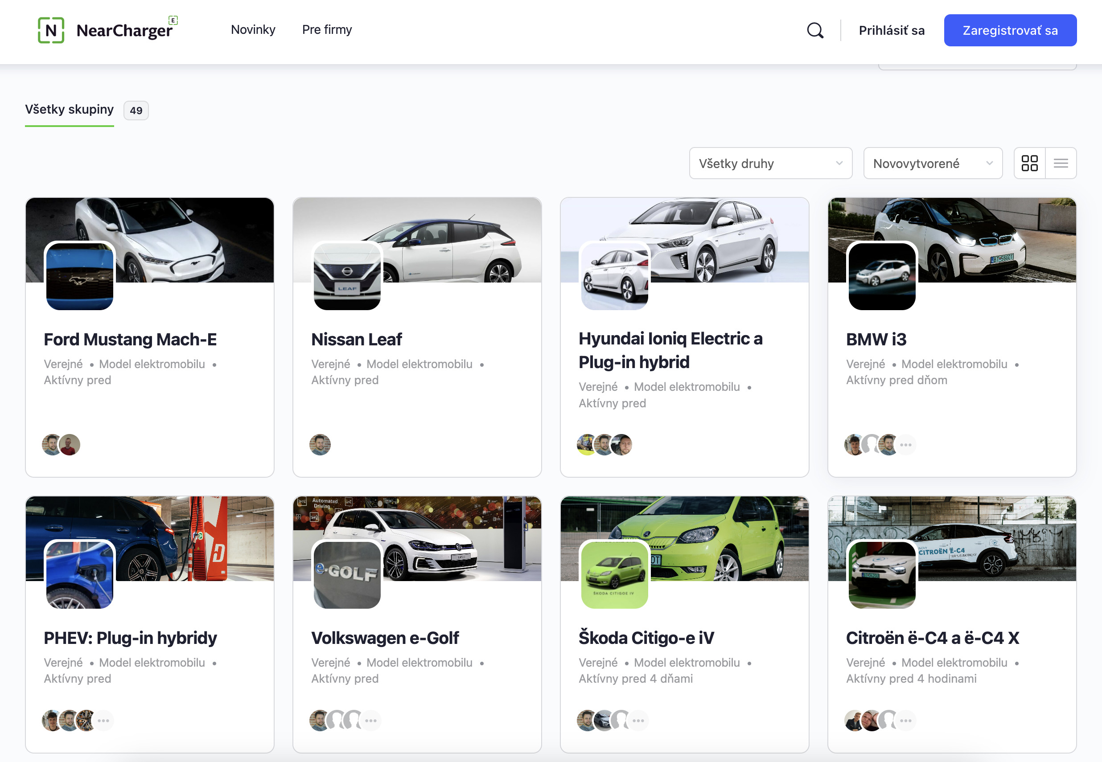This screenshot has width=1102, height=762.
Task: Open Citroën ë-C4 a ë-C4 X title
Action: click(933, 638)
